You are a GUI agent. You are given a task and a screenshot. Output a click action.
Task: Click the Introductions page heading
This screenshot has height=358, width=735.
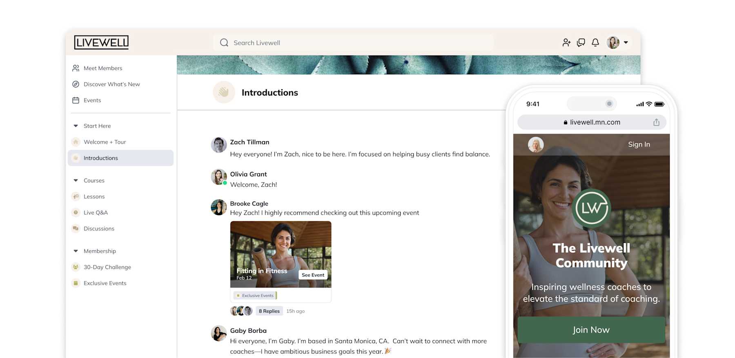pos(270,93)
